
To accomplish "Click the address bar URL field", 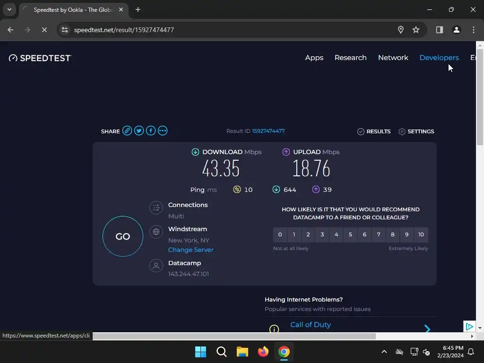I will pos(228,30).
